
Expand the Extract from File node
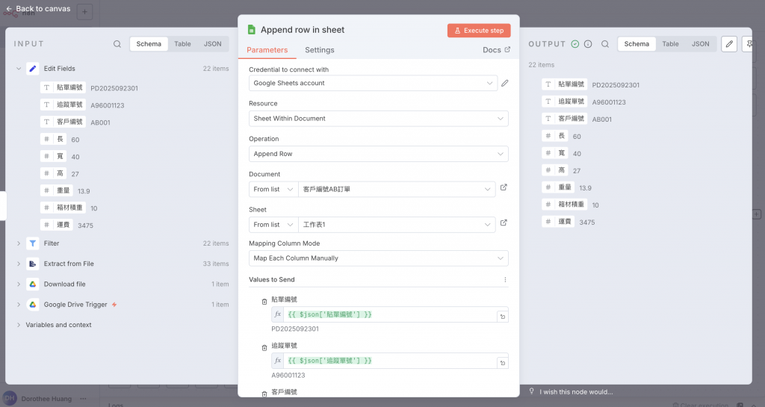pos(19,264)
